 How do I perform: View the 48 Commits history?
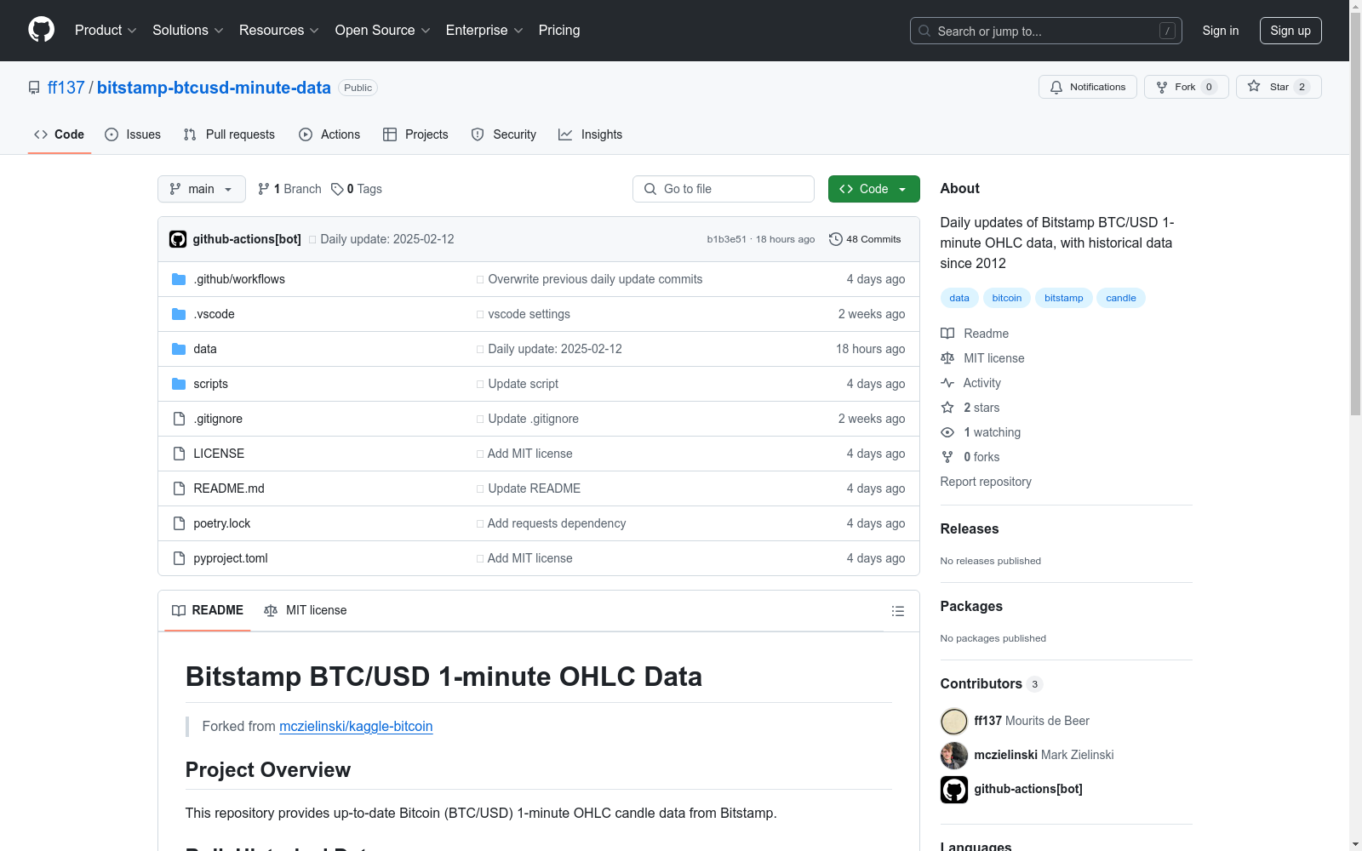coord(865,239)
